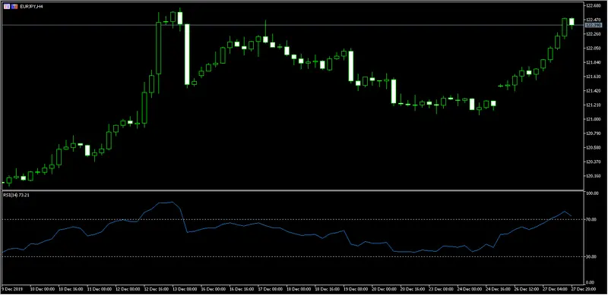Click the 122.680 price scale label

coord(592,5)
